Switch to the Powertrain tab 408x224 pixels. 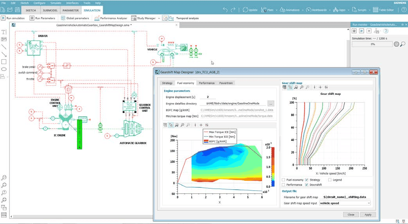pyautogui.click(x=226, y=83)
